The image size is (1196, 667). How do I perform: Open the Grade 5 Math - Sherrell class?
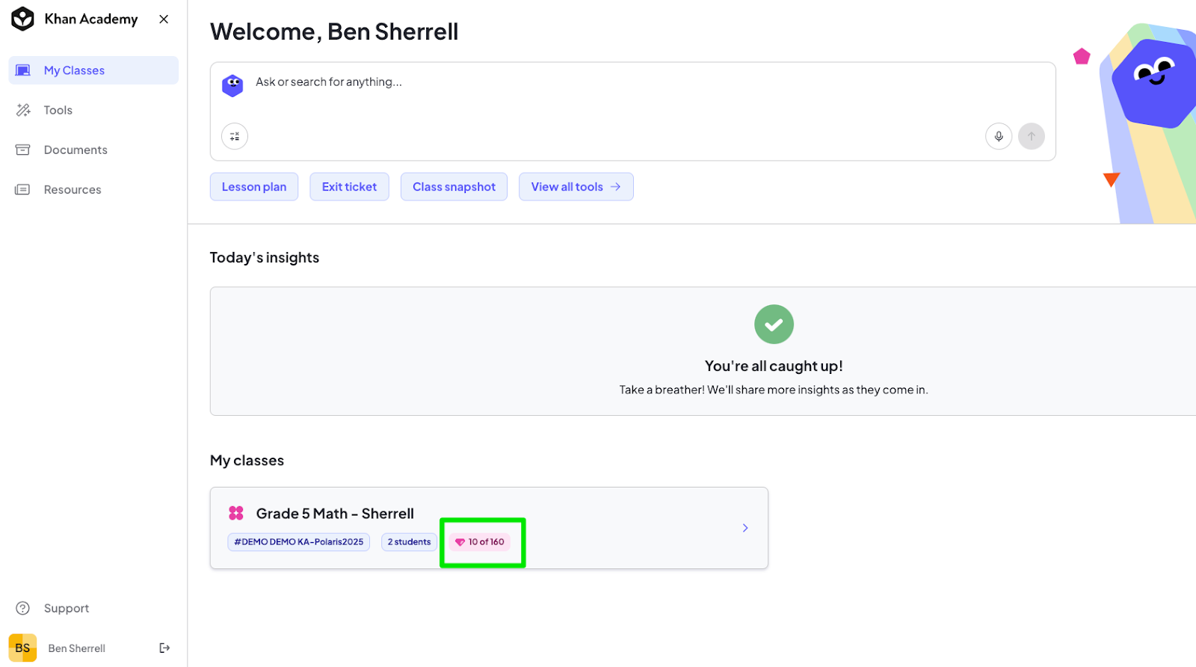point(489,528)
